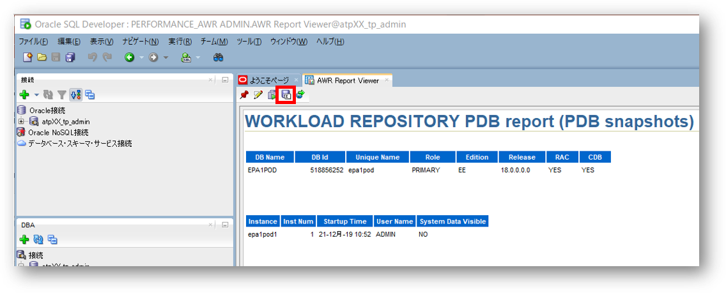Close the AWR Report Viewer tab
726x293 pixels.
386,80
